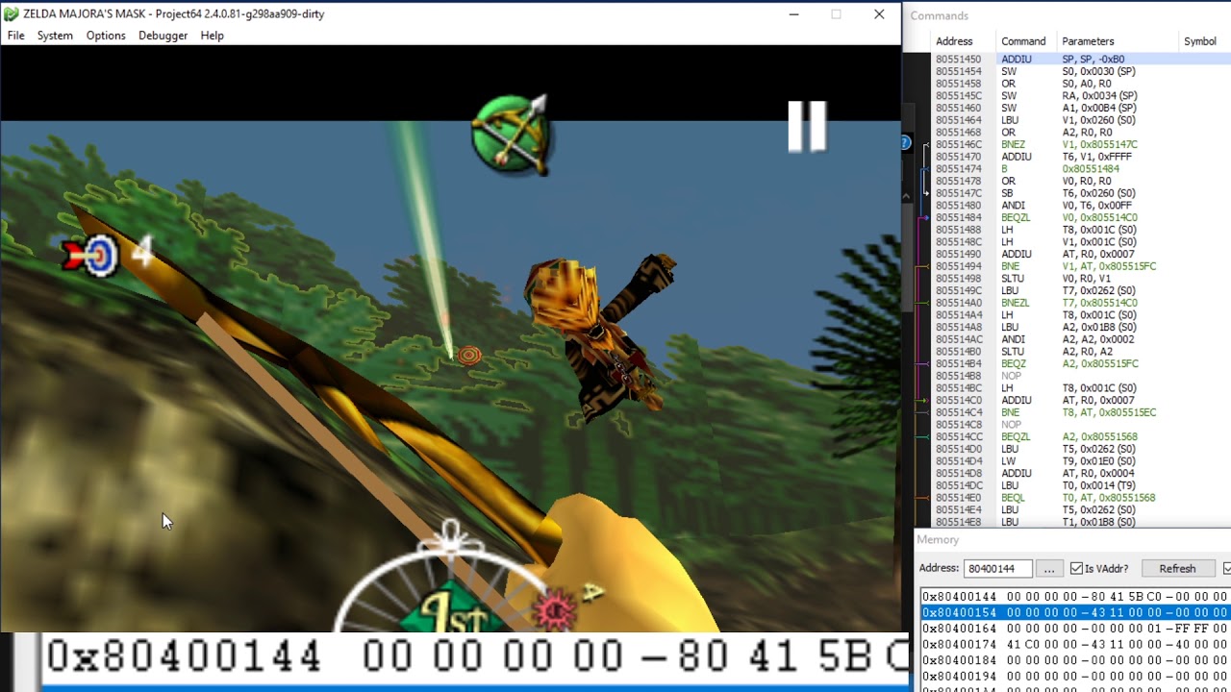
Task: Open the File menu in Project64
Action: (16, 36)
